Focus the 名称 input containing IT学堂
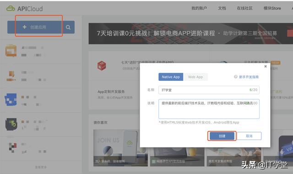293x174 pixels. click(209, 90)
